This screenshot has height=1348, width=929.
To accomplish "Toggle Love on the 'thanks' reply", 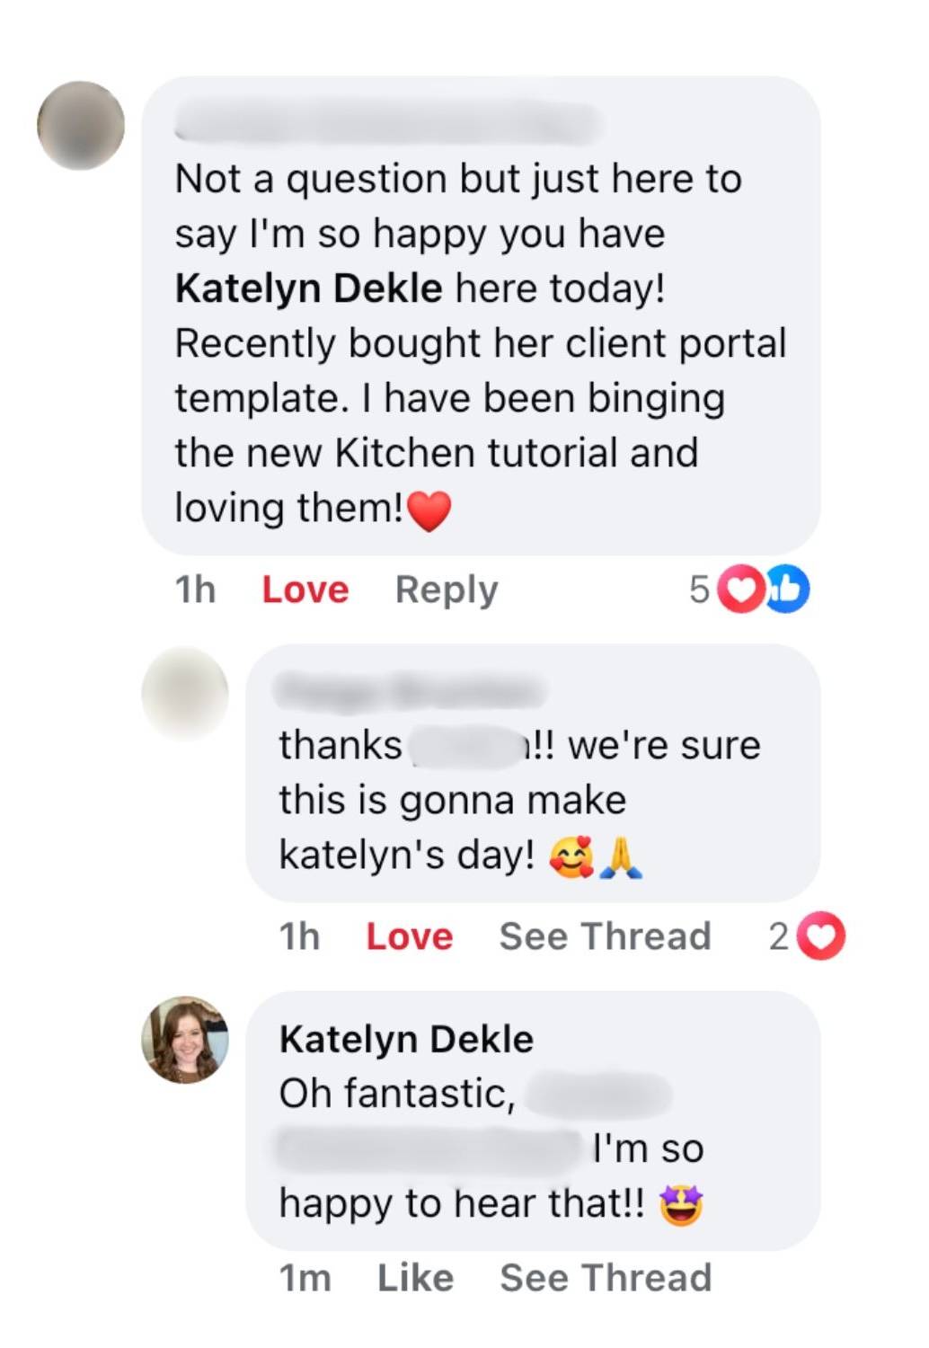I will (x=410, y=937).
